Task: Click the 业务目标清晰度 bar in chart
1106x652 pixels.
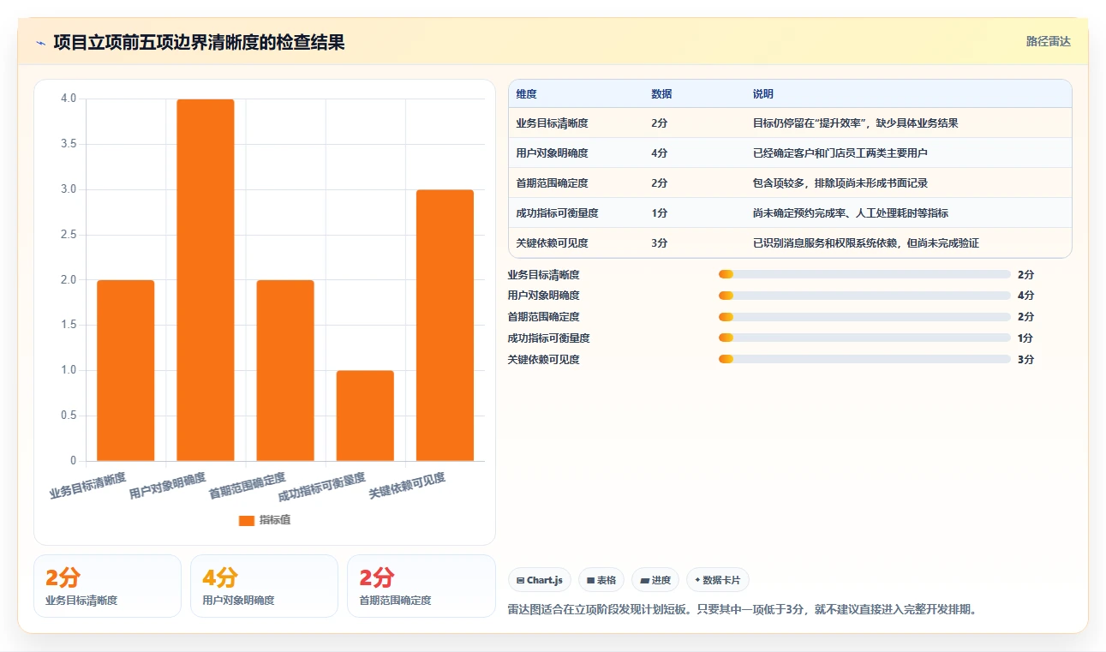Action: [126, 370]
